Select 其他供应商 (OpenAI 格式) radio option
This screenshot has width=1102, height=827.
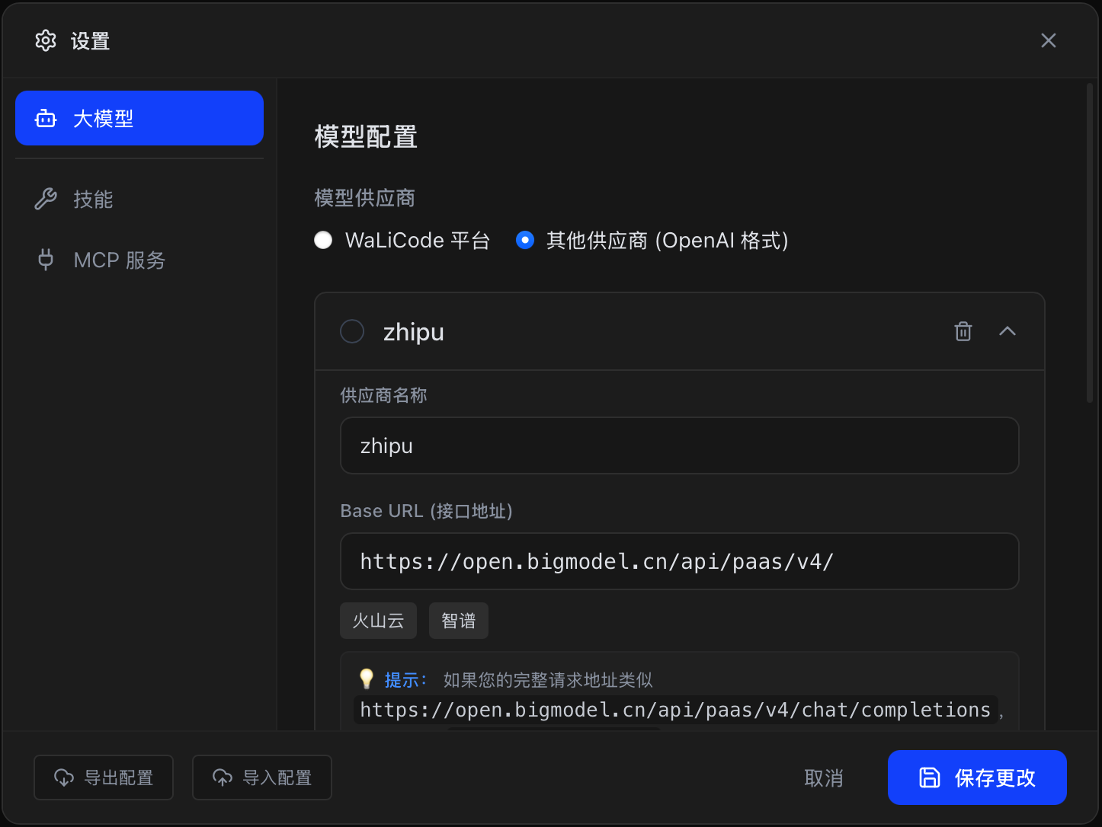click(x=525, y=241)
